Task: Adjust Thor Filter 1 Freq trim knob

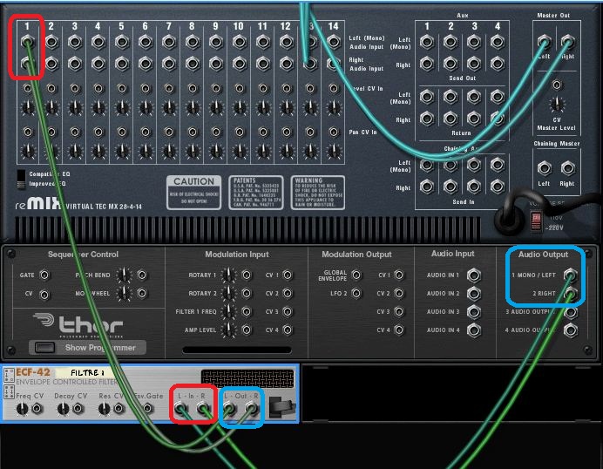Action: 228,311
